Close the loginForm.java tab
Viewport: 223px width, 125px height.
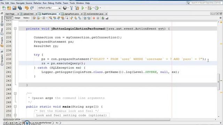coord(59,14)
